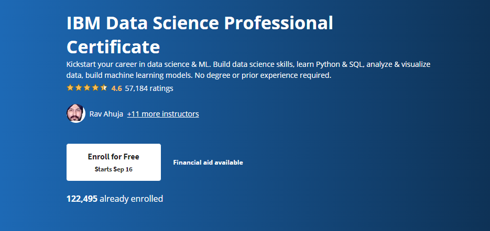Viewport: 490px width, 231px height.
Task: Open the 57,184 ratings count
Action: [149, 88]
